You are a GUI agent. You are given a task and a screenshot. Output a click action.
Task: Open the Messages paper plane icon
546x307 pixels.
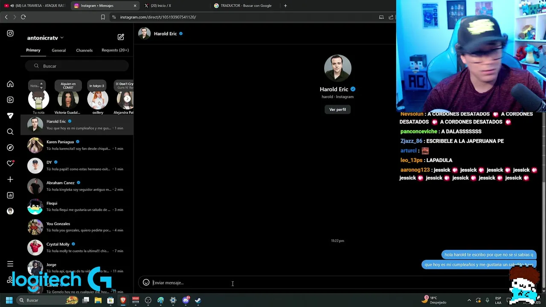click(10, 116)
